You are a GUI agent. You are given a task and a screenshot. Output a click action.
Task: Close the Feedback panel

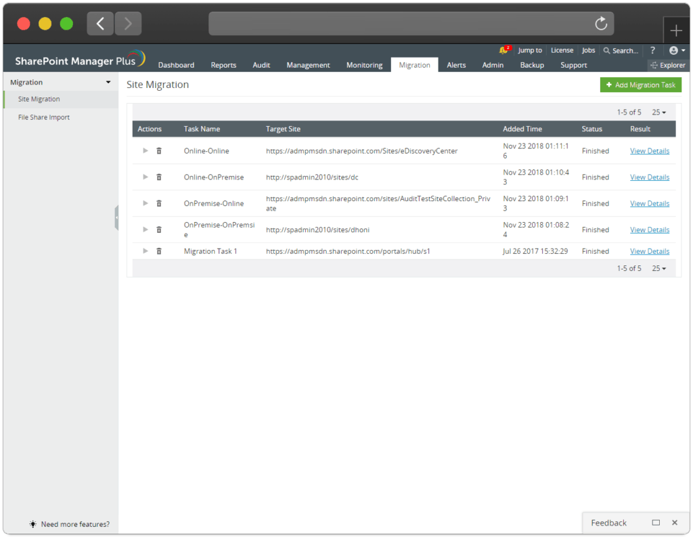click(x=675, y=523)
